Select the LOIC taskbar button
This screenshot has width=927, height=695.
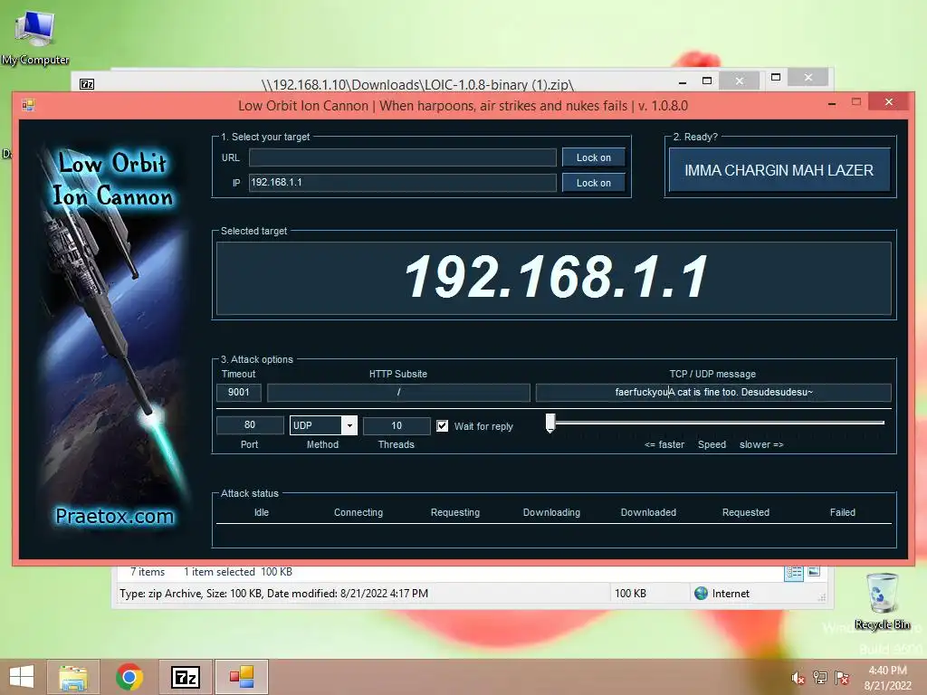click(242, 677)
